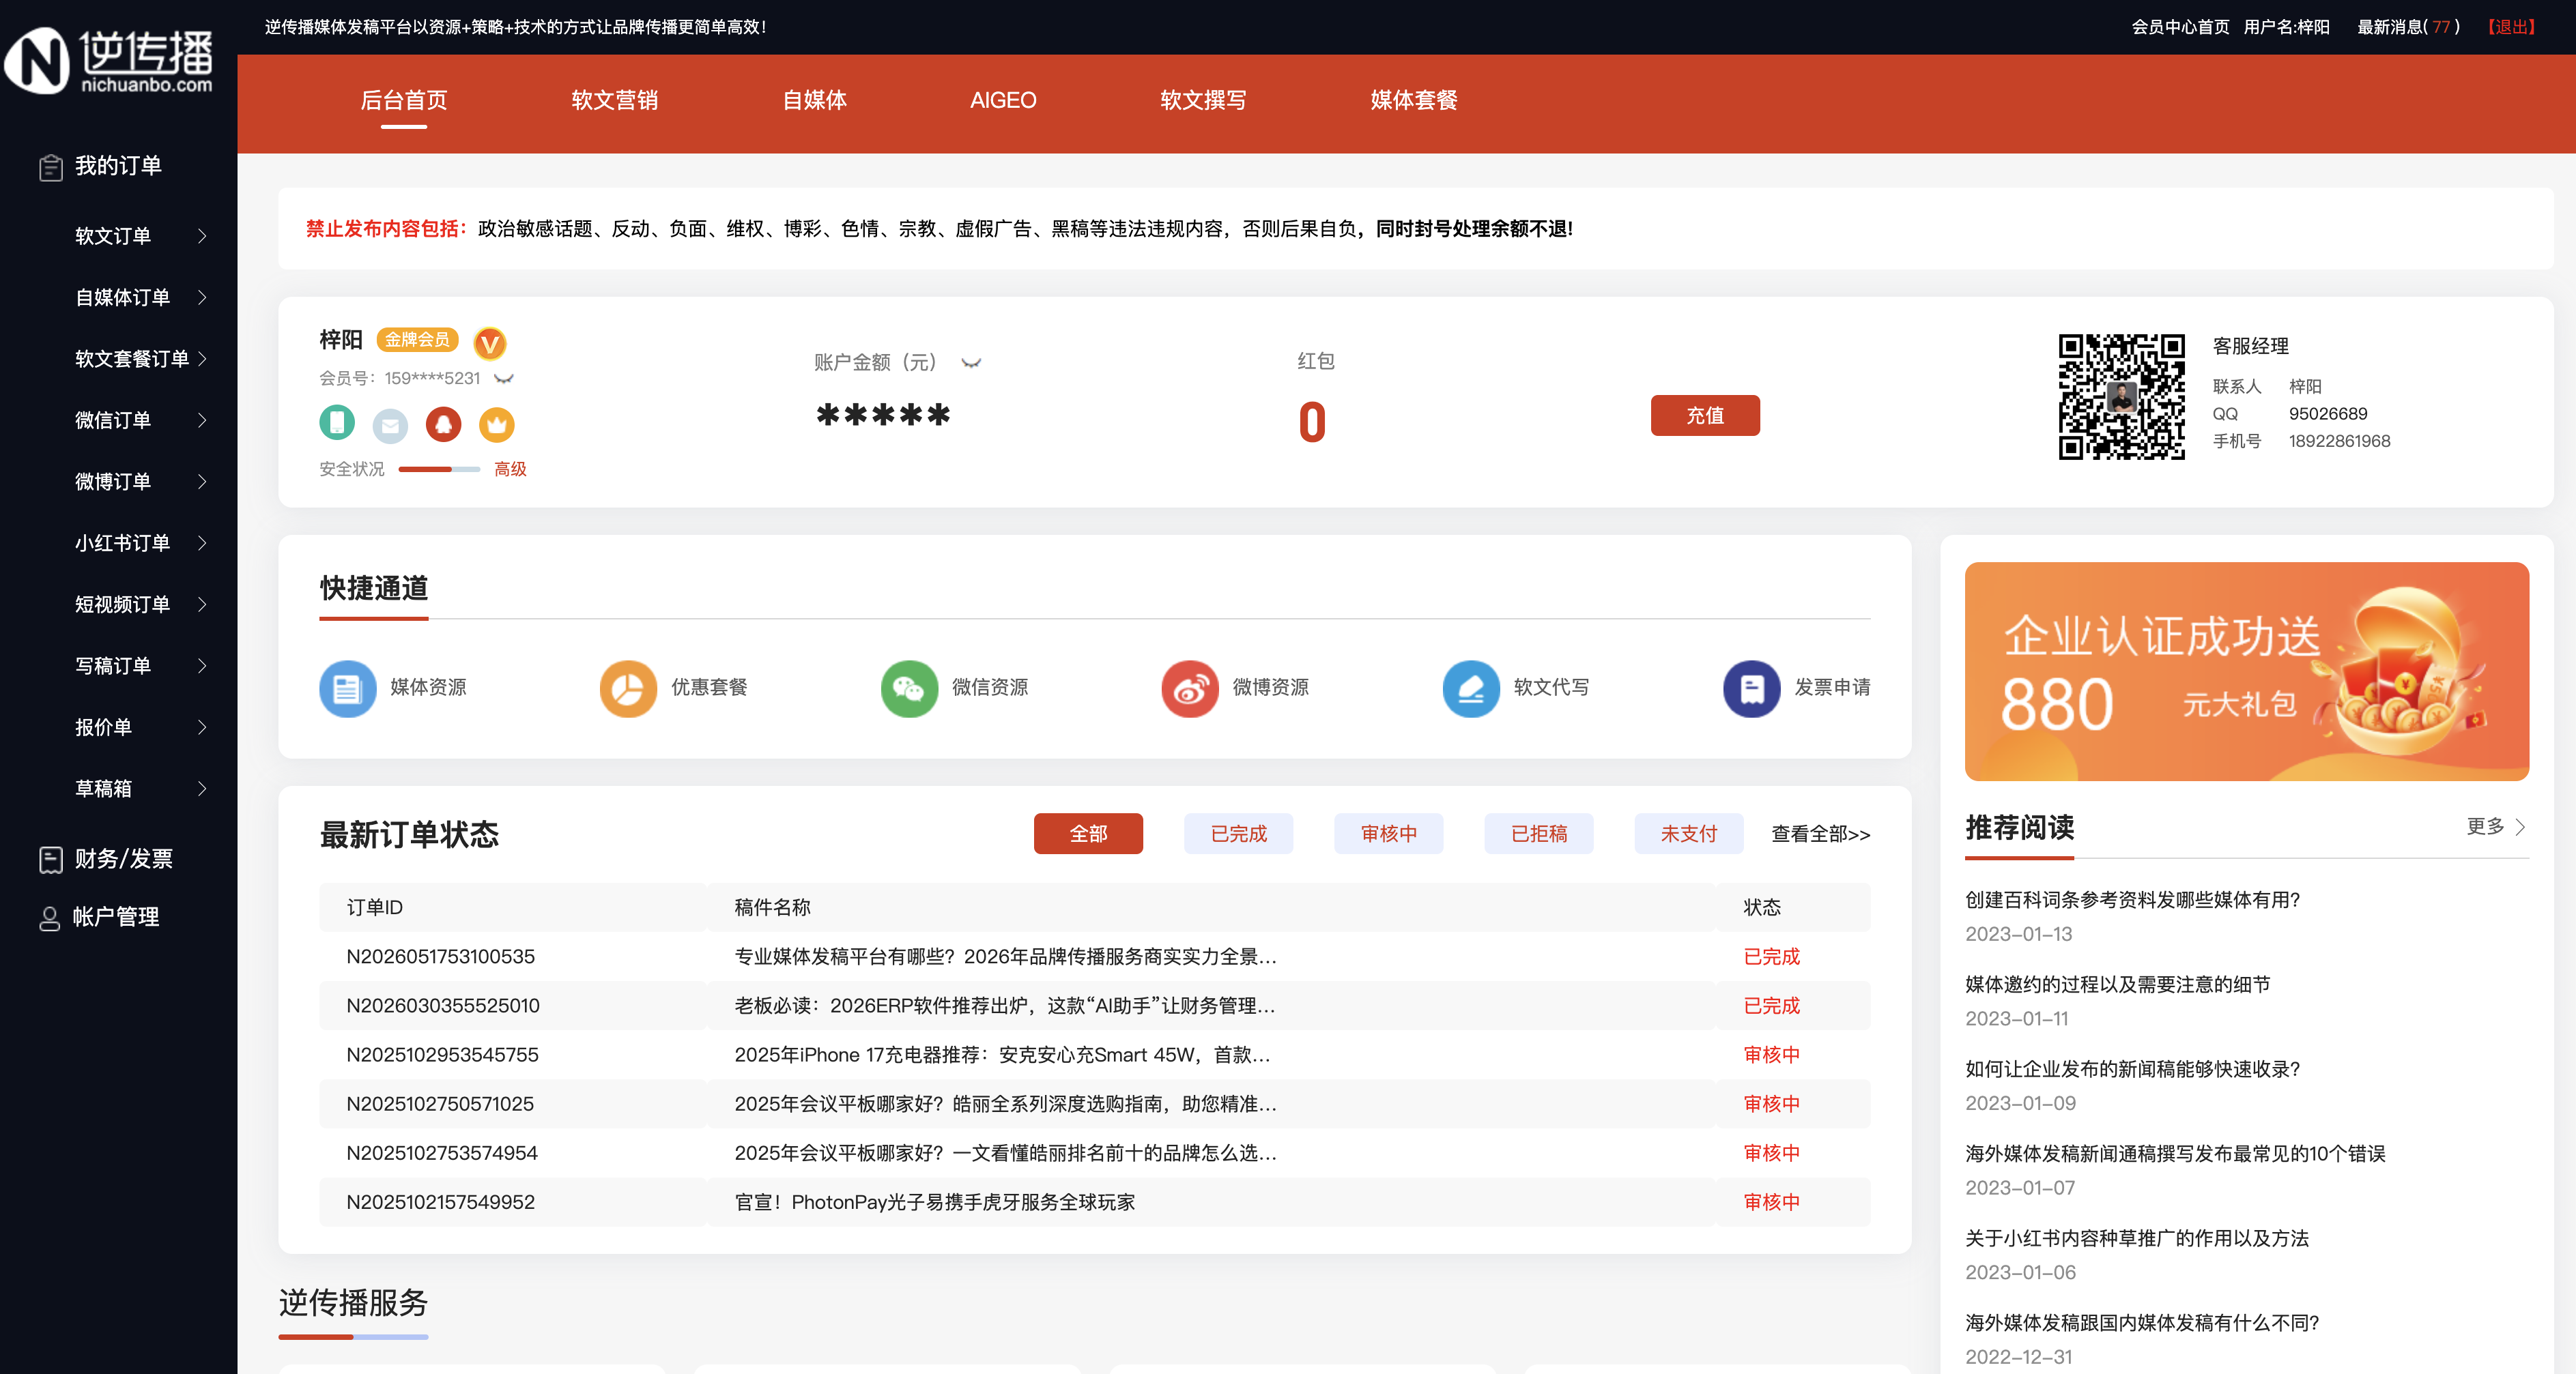
Task: Open the 企业认证成功送880元大礼包 banner
Action: click(x=2246, y=671)
